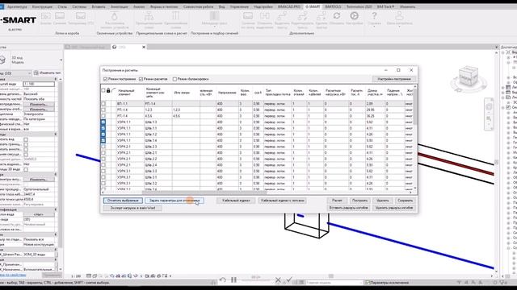This screenshot has width=517, height=290.
Task: Open the Изменить ribbon tab
Action: tap(407, 6)
